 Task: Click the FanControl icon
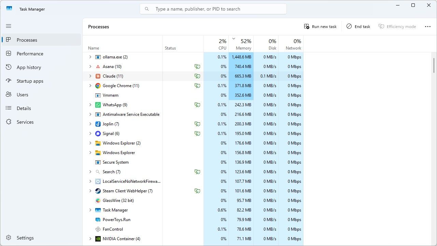point(98,229)
